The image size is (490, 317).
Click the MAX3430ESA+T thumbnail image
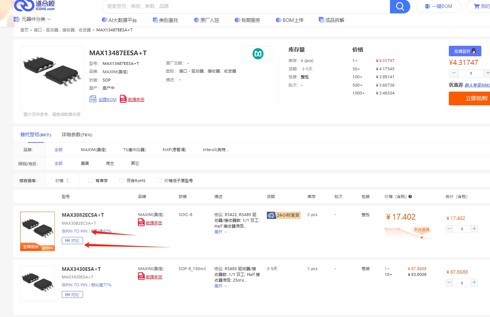click(x=38, y=283)
